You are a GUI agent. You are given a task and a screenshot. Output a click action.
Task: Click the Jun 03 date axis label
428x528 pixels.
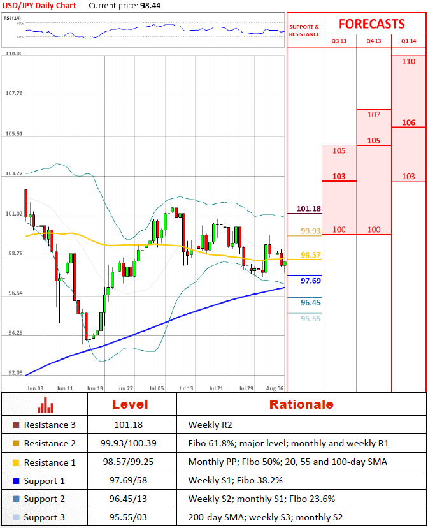point(35,388)
